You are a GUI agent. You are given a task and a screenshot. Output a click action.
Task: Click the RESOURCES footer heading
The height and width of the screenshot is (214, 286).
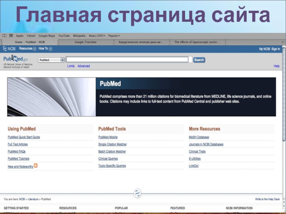point(68,208)
